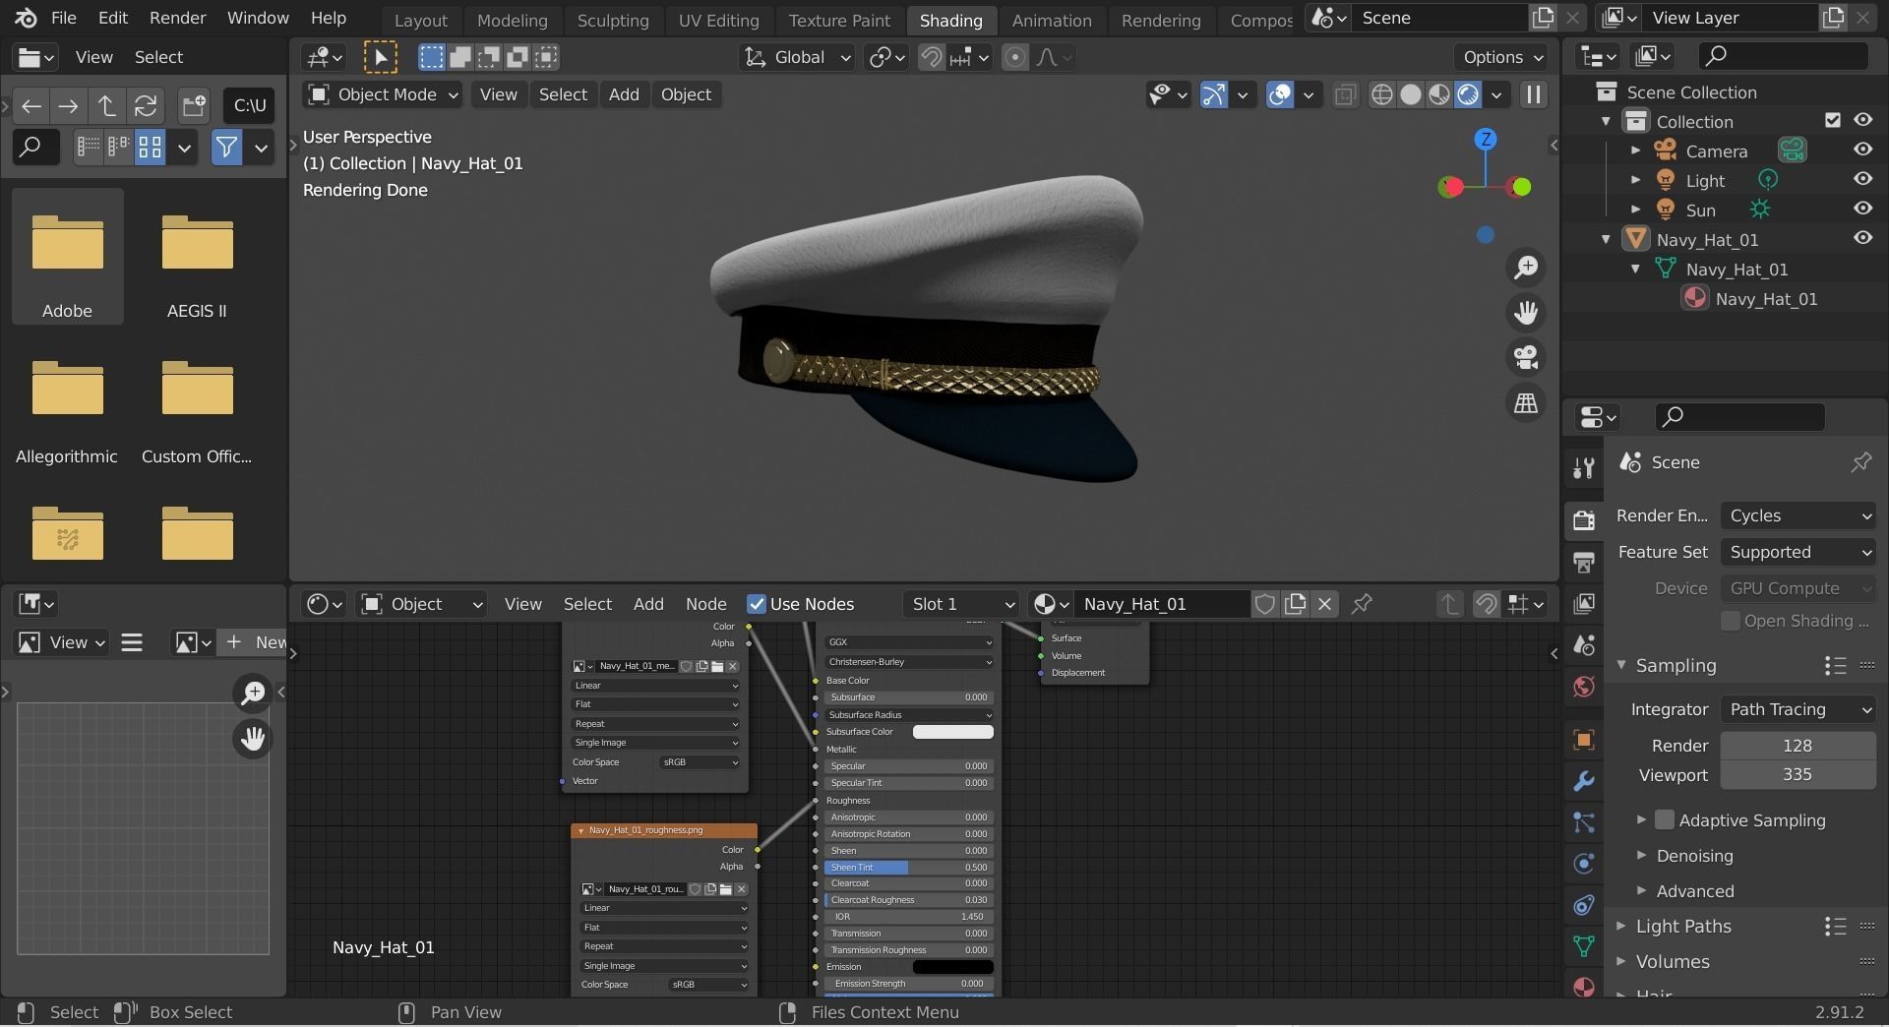Zoom the 3D viewport with magnifier icon

point(1526,268)
